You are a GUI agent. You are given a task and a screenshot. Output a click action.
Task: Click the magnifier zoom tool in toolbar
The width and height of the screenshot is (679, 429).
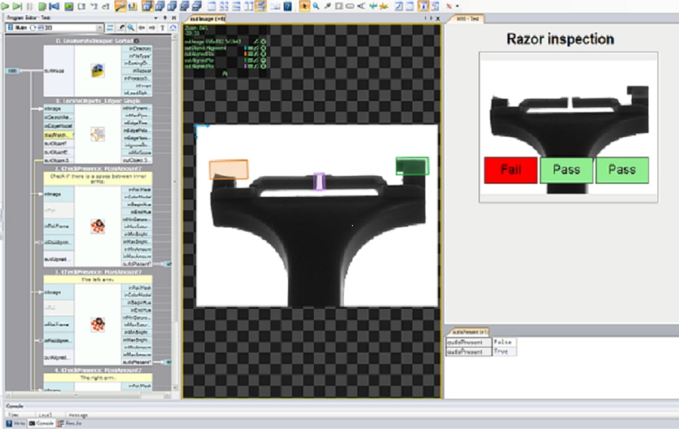pyautogui.click(x=316, y=6)
